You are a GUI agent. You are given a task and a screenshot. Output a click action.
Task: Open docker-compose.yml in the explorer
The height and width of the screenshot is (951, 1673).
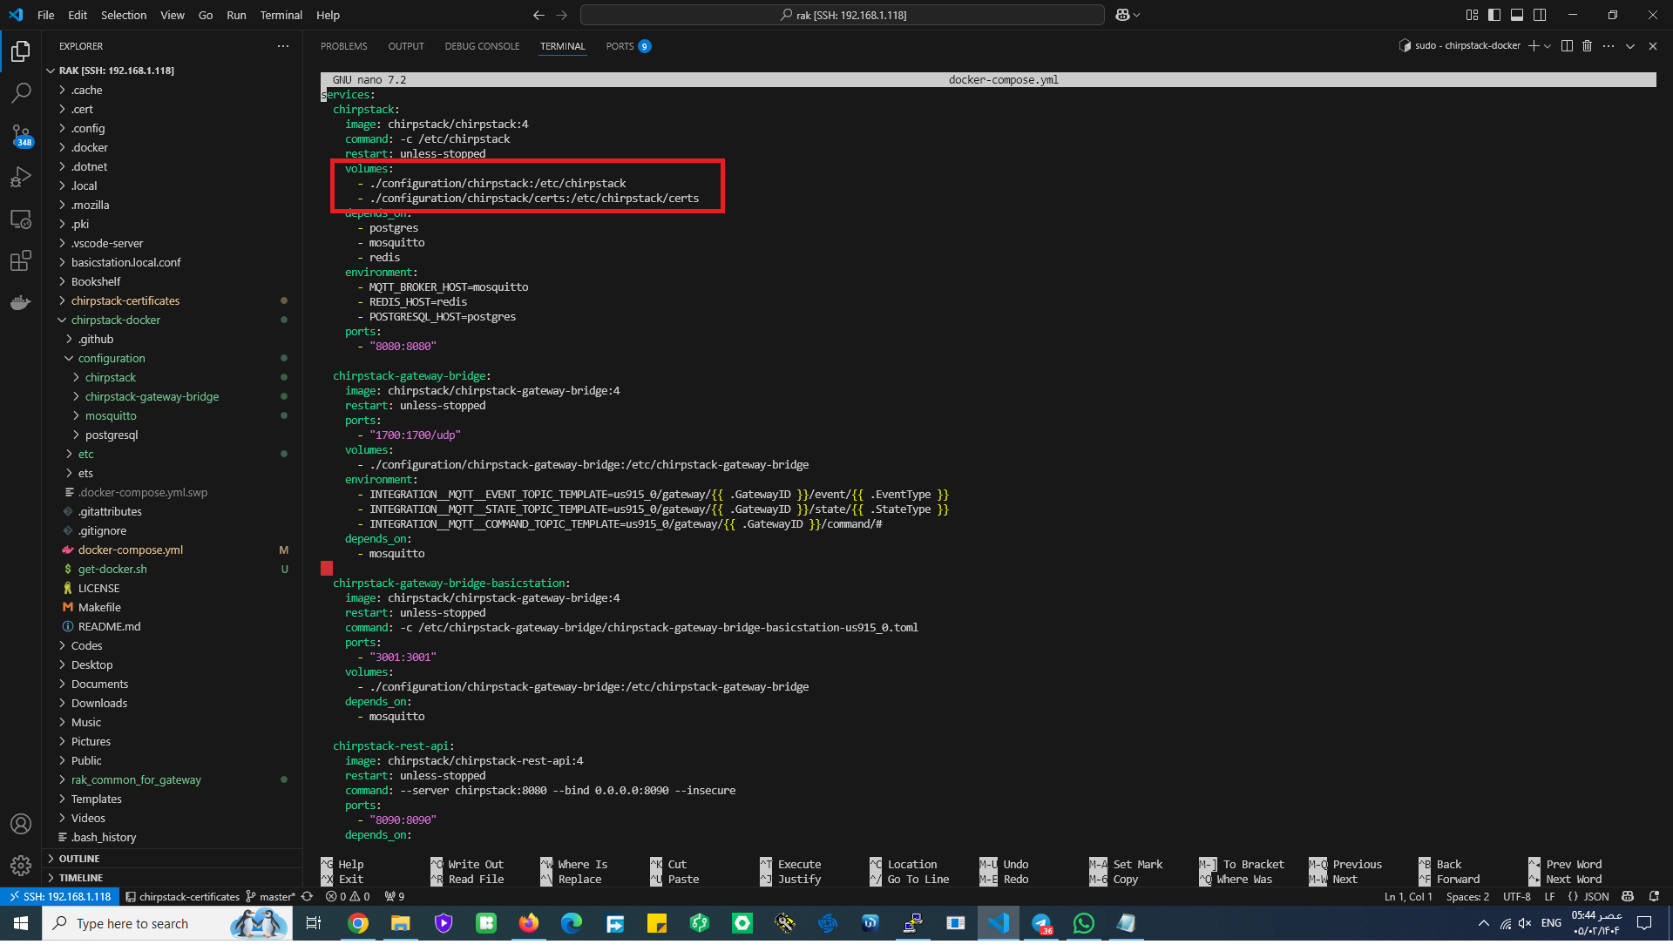pyautogui.click(x=130, y=550)
